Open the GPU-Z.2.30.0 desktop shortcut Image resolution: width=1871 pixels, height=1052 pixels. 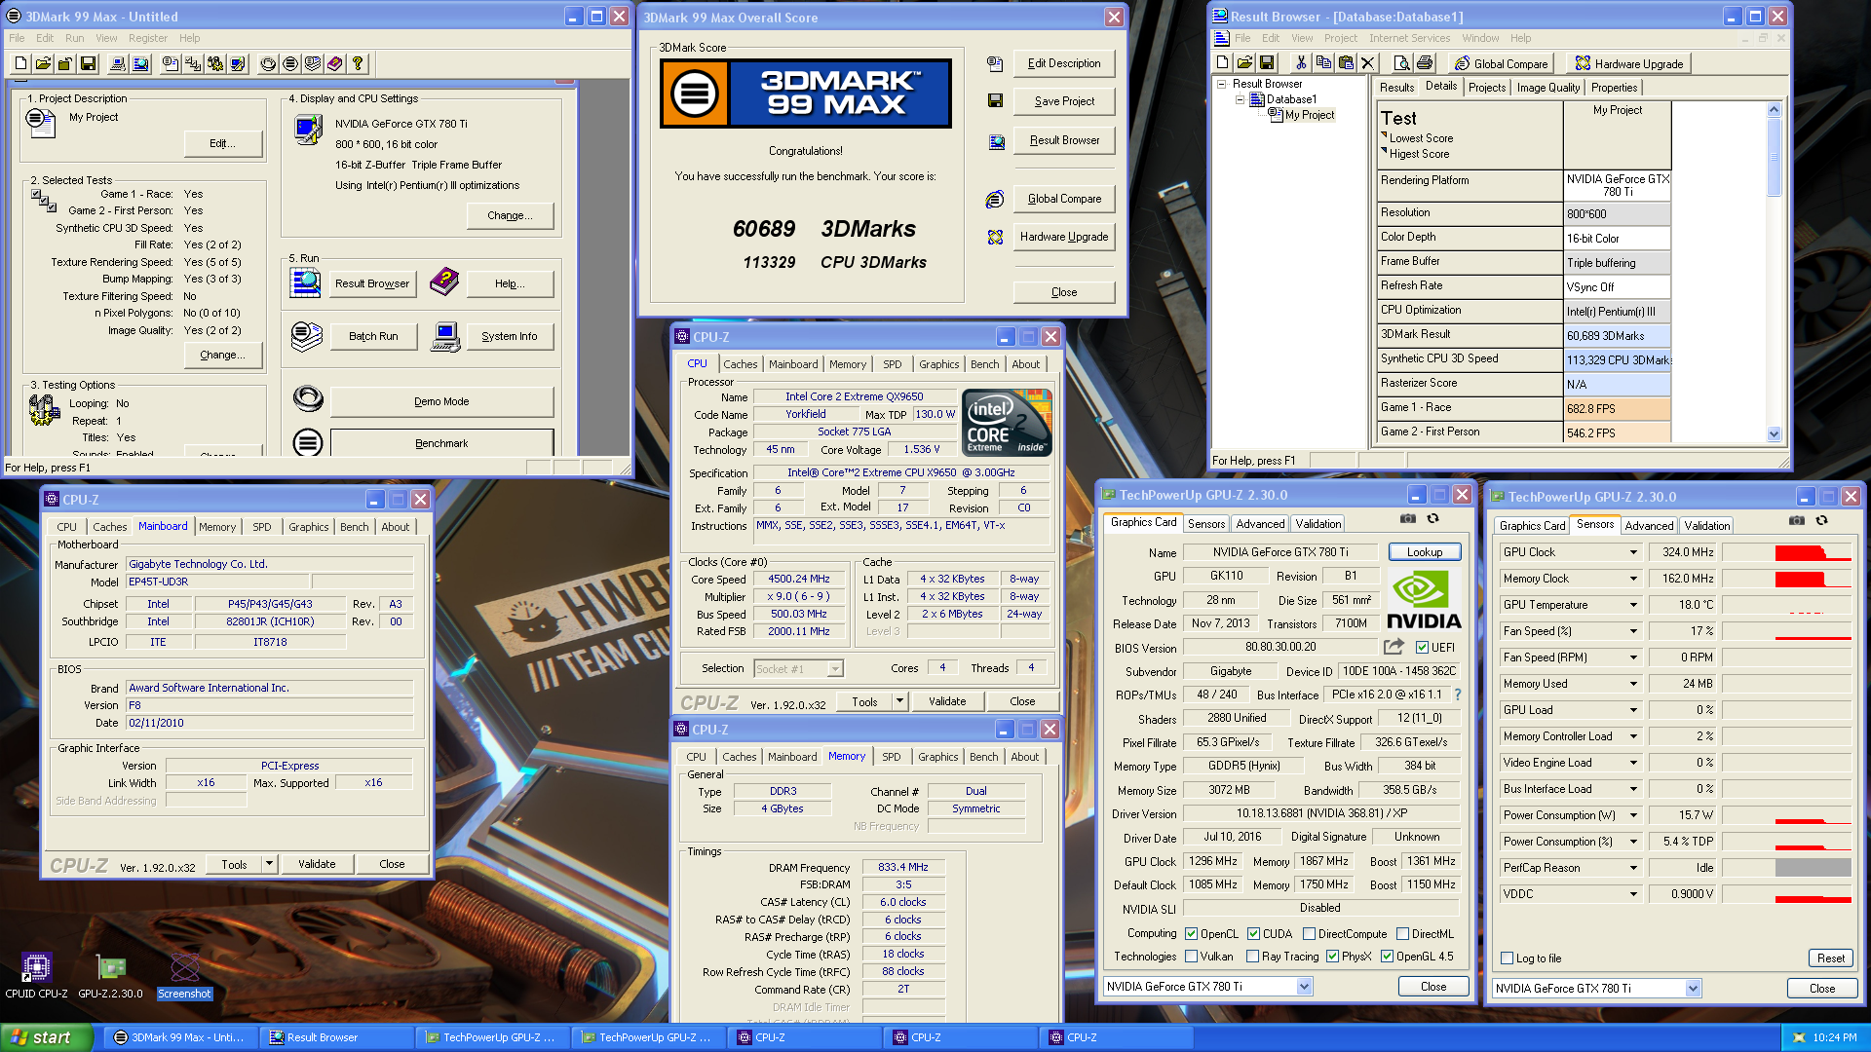[110, 975]
